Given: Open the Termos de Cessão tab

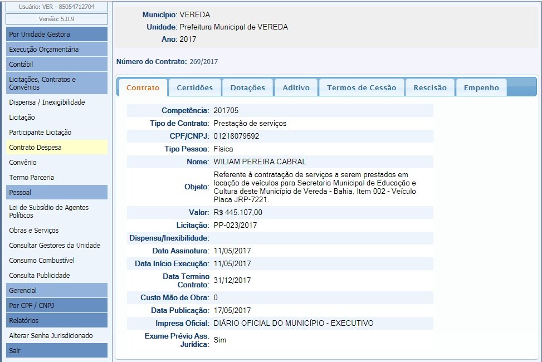Looking at the screenshot, I should 362,87.
